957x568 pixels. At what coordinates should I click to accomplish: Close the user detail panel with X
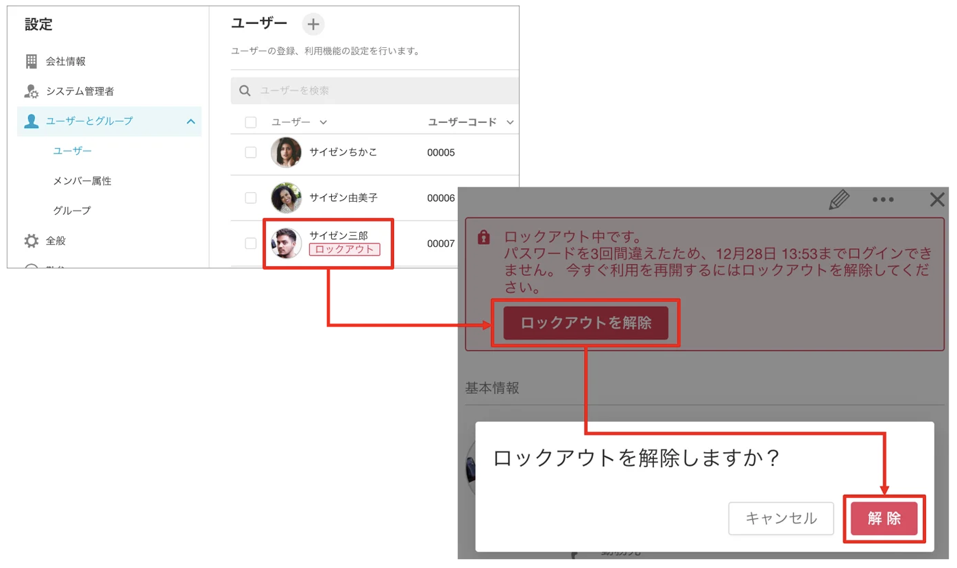(x=936, y=200)
